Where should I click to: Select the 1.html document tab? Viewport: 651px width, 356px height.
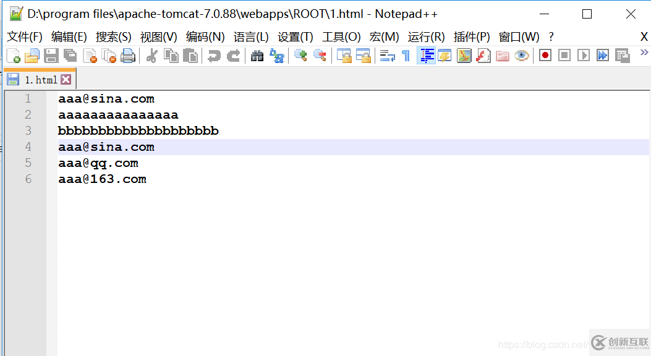[x=40, y=80]
